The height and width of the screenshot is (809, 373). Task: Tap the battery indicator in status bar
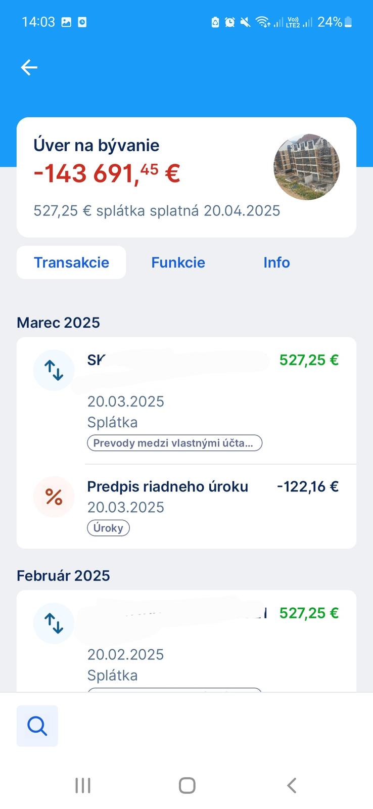[348, 22]
